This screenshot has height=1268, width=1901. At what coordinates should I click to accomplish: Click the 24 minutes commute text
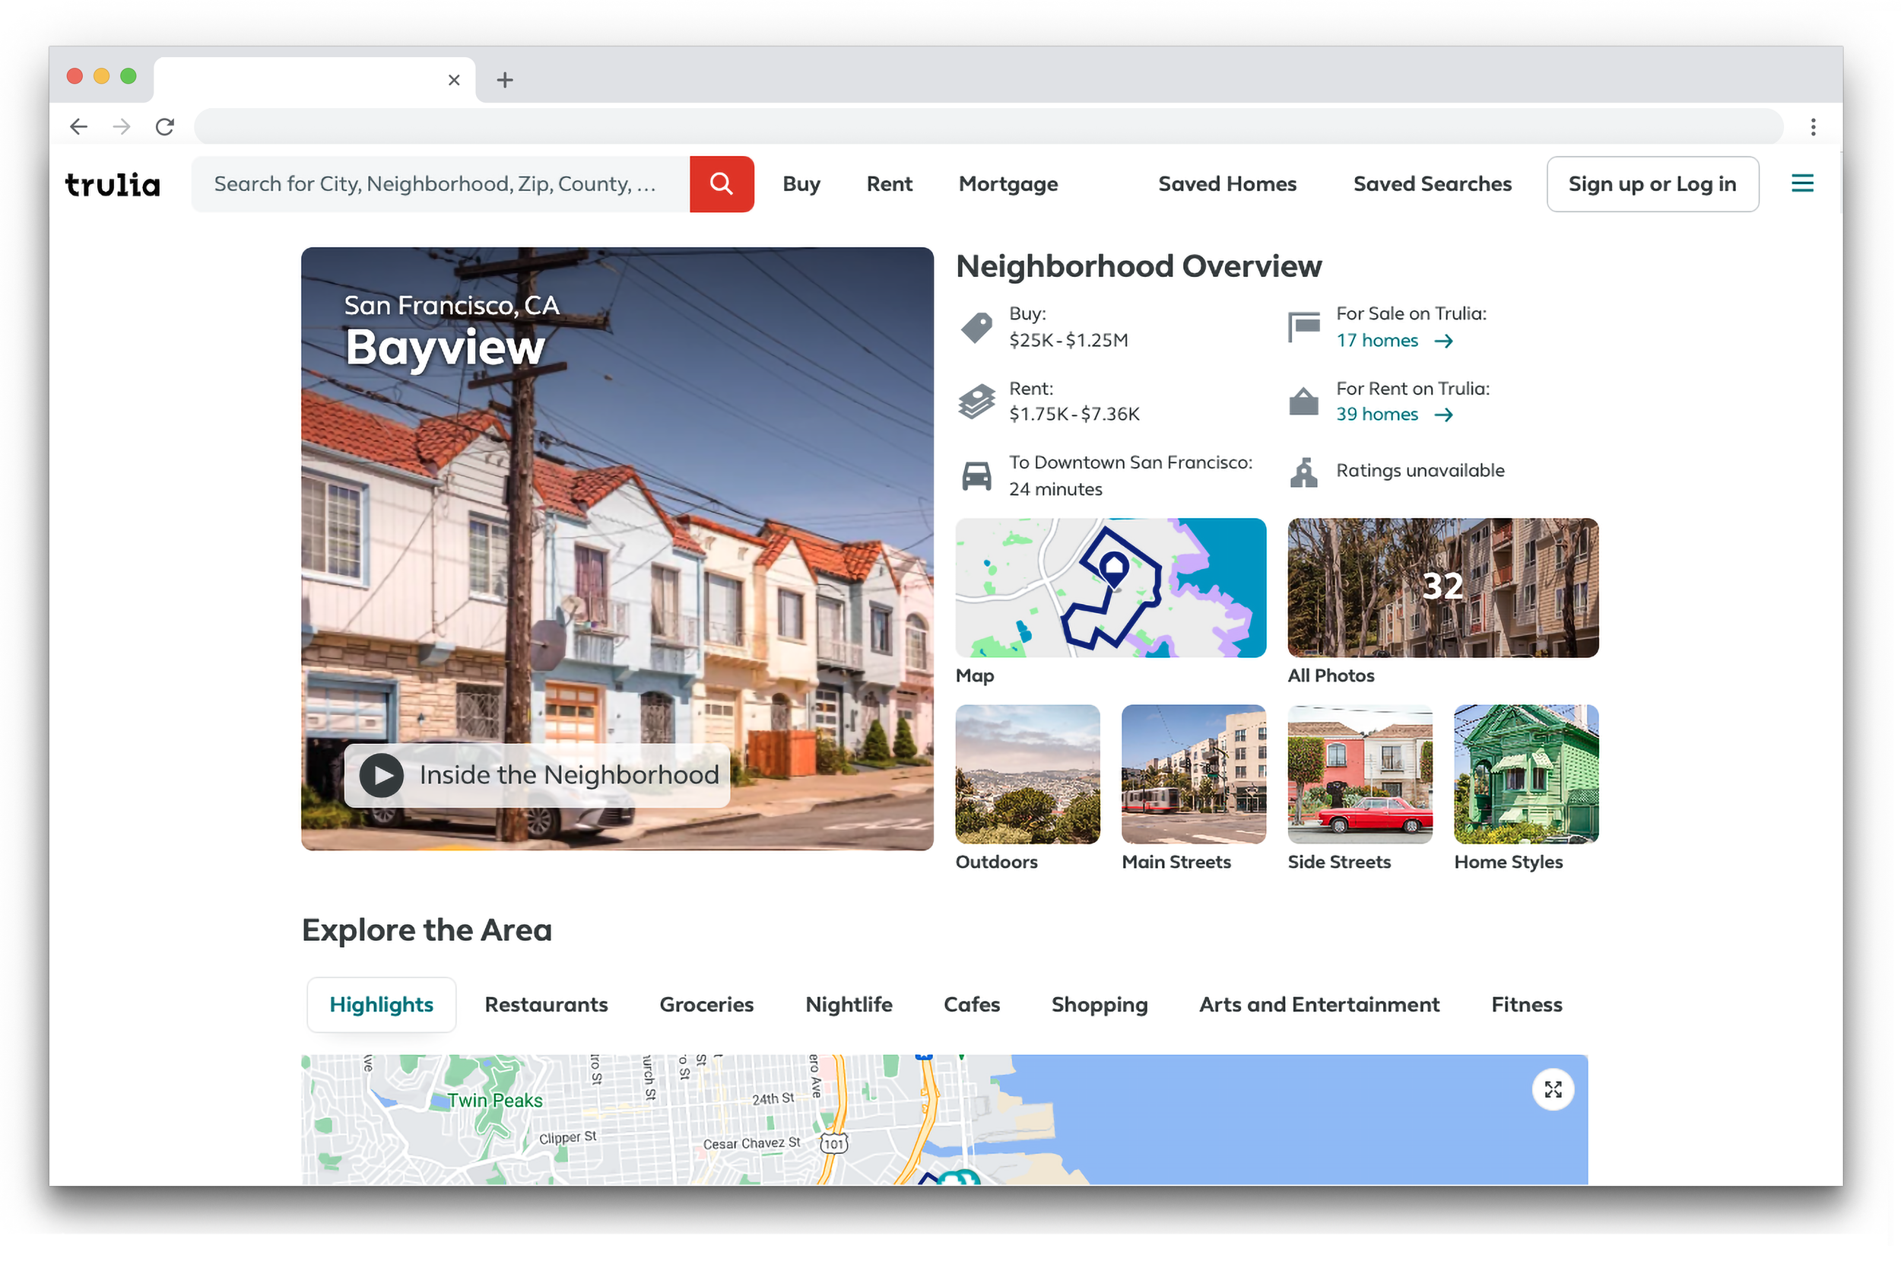point(1055,489)
